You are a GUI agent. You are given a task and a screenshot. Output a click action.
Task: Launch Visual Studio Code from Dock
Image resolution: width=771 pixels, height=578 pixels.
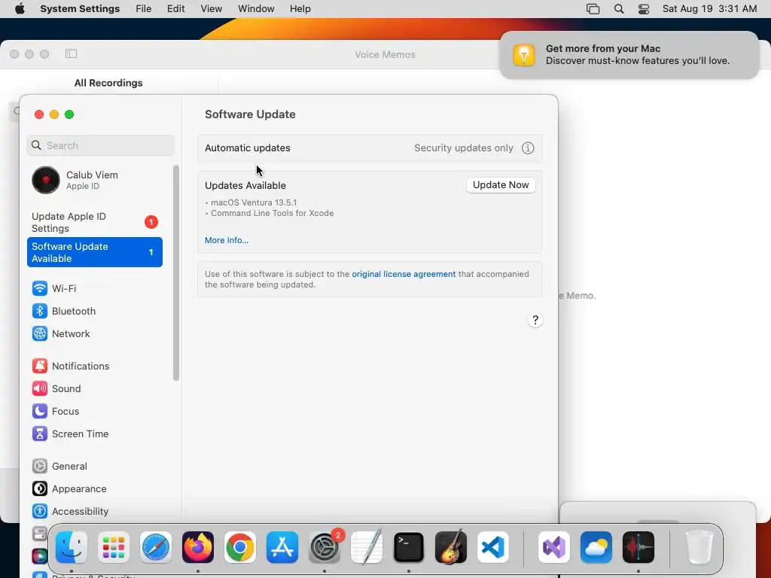493,547
